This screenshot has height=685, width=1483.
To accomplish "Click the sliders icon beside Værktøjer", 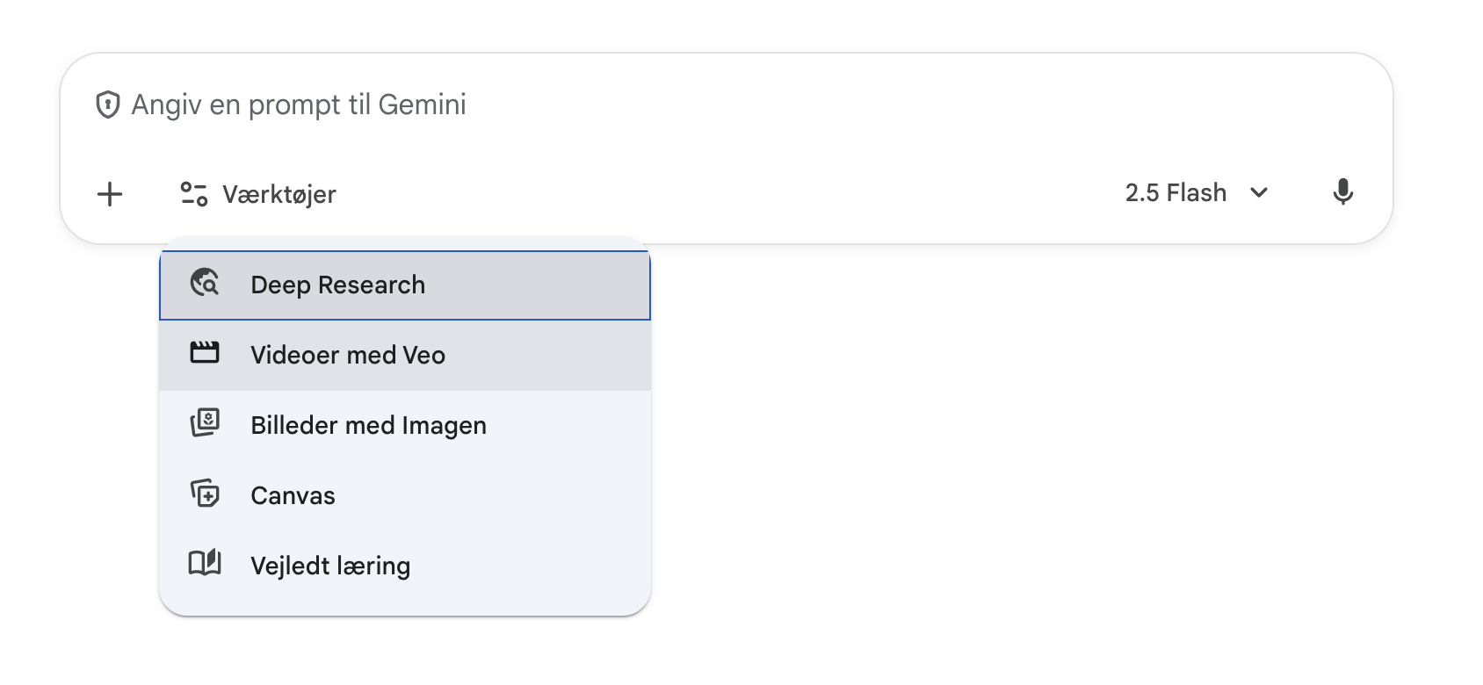I will (193, 194).
